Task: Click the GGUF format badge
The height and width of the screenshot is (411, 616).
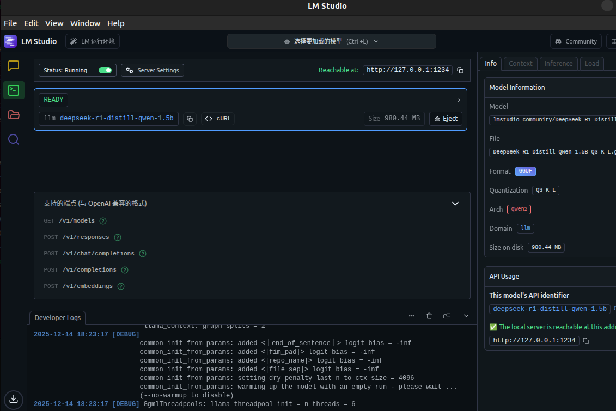Action: pyautogui.click(x=525, y=171)
